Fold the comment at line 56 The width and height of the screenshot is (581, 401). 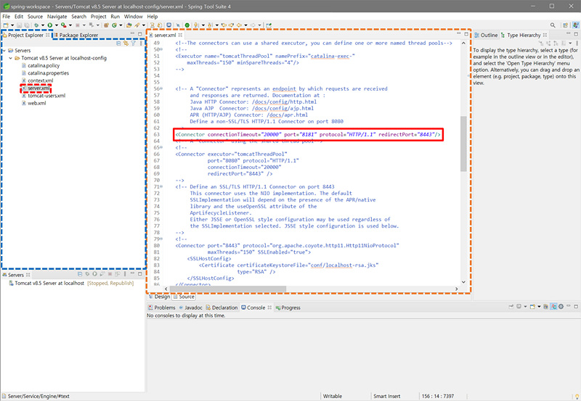tap(161, 88)
